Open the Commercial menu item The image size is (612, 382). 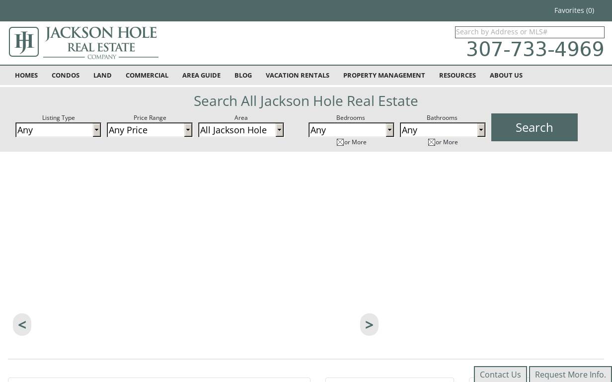[147, 75]
